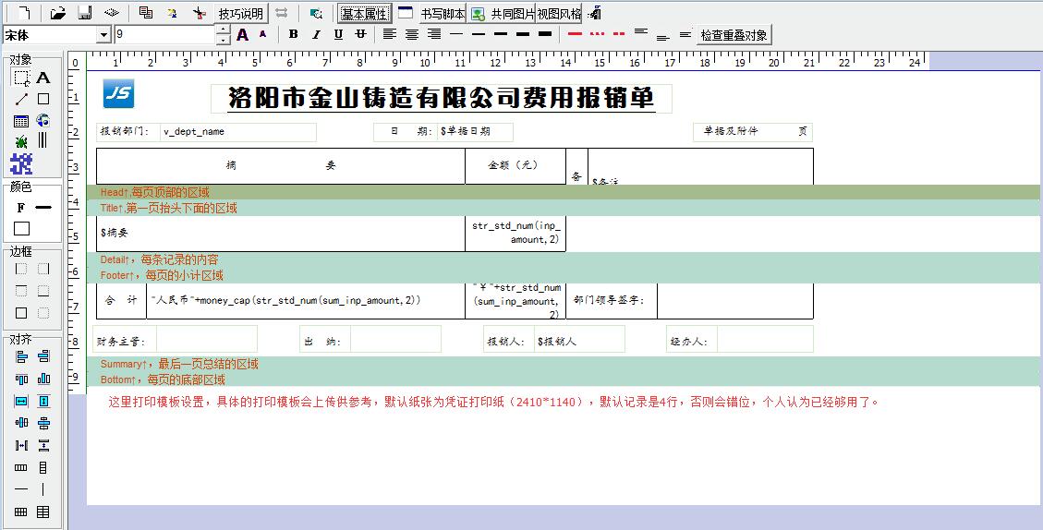Viewport: 1043px width, 530px height.
Task: Click font size spinner up arrow
Action: click(x=223, y=30)
